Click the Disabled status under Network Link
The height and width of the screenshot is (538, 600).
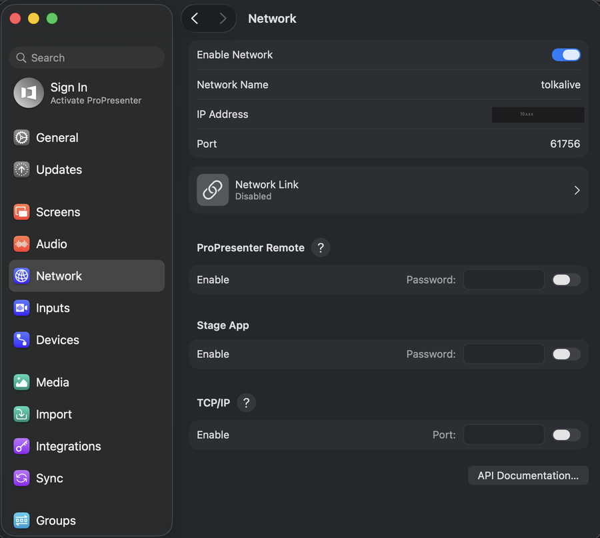coord(253,196)
